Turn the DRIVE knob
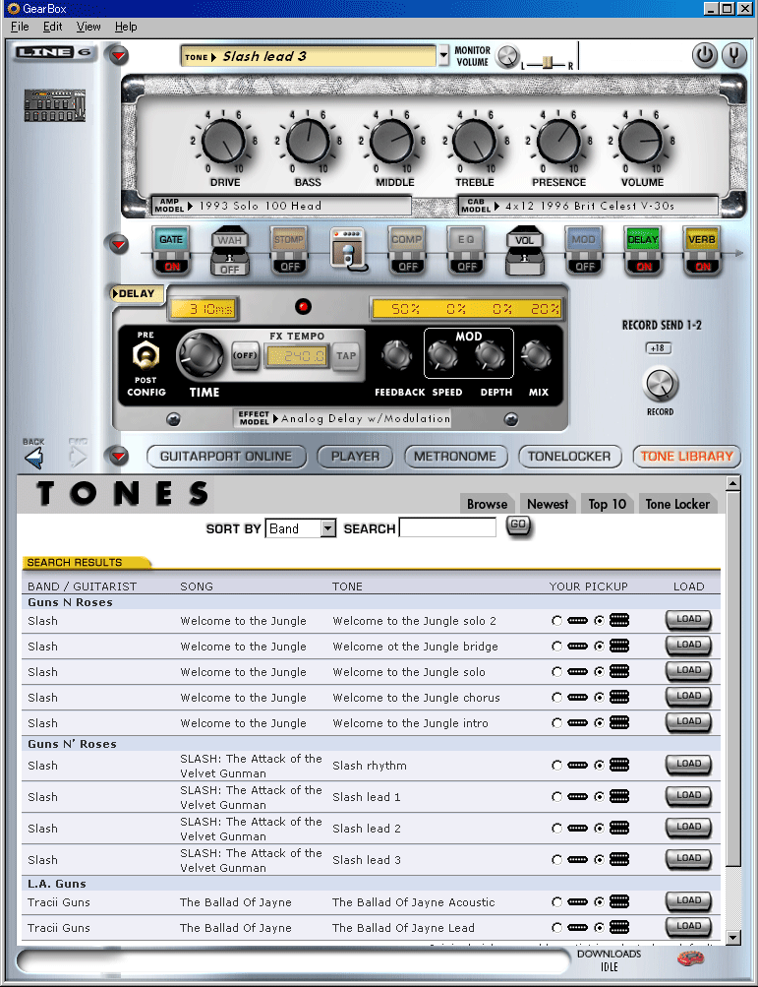This screenshot has width=758, height=987. (x=224, y=143)
